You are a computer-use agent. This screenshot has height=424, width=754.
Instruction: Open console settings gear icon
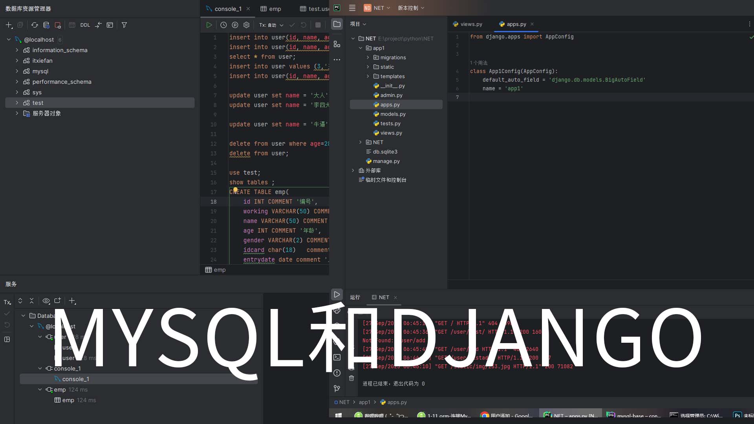pos(246,25)
